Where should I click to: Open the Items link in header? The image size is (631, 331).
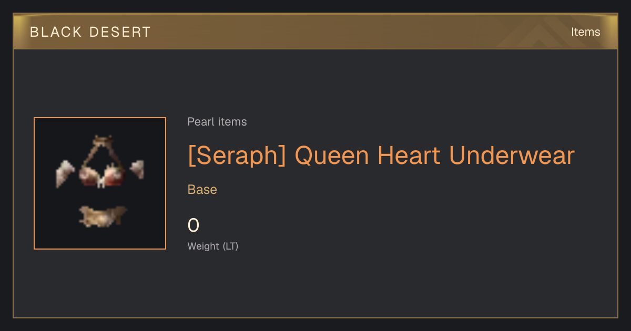585,32
